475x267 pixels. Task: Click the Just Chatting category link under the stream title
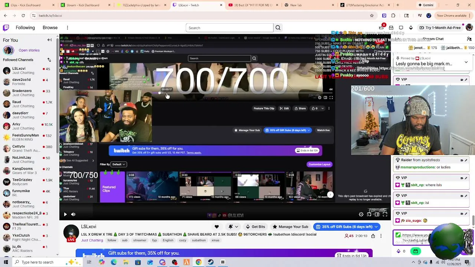pos(92,240)
